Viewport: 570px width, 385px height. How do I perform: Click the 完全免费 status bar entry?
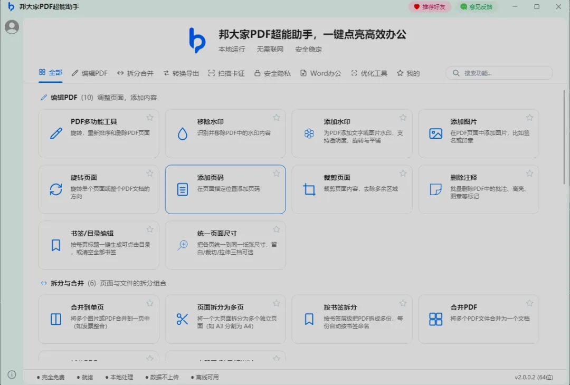click(x=51, y=378)
